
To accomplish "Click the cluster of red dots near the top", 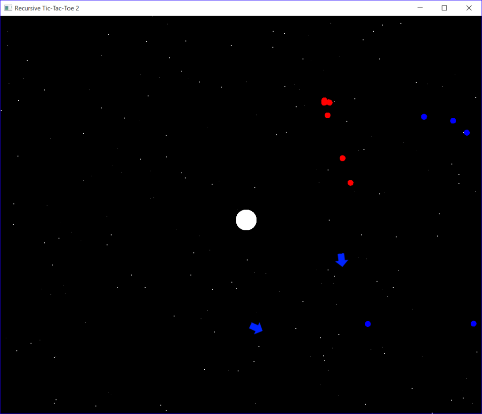I will tap(326, 101).
